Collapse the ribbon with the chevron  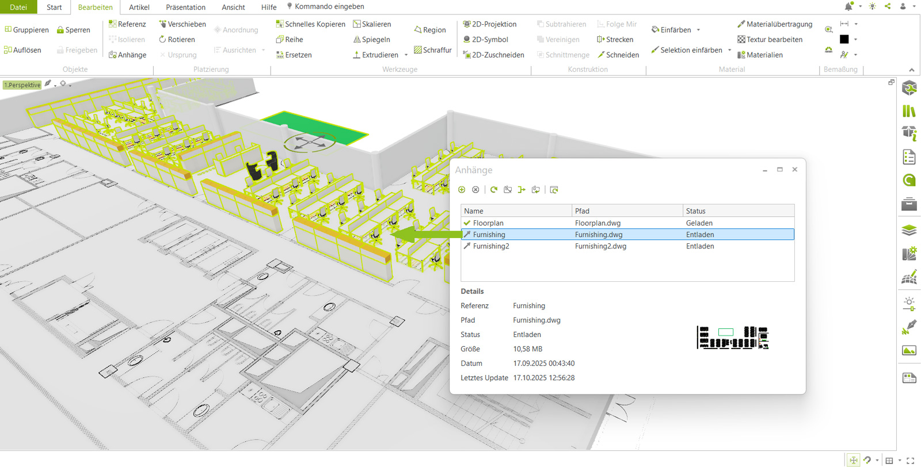tap(911, 70)
